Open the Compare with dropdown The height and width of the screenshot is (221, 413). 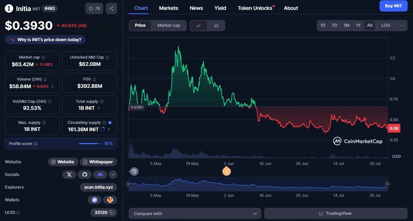coord(195,213)
